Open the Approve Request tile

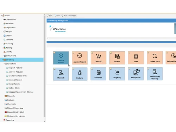(x=80, y=58)
